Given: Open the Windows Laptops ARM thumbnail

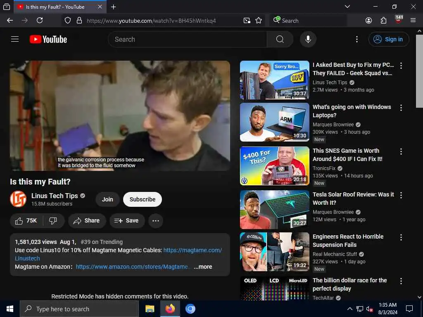Looking at the screenshot, I should 275,122.
